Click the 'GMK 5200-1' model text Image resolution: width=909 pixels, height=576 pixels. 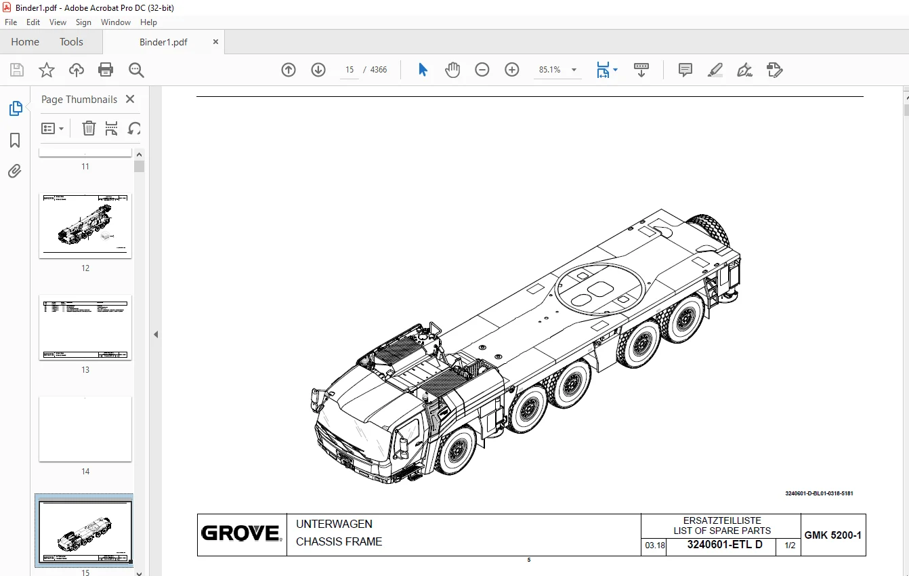tap(832, 535)
